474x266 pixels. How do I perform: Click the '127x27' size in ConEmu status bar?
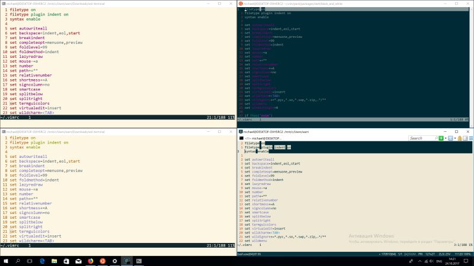(430, 254)
